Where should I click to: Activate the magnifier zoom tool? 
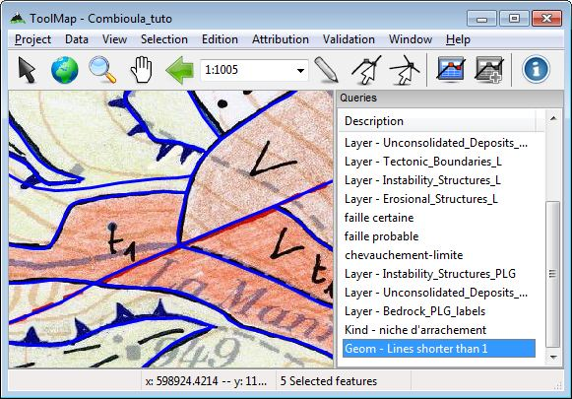point(102,69)
